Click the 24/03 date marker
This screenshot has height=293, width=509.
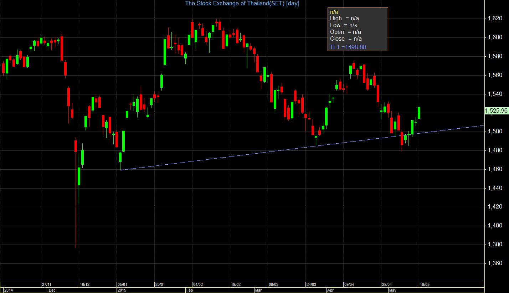click(x=311, y=285)
